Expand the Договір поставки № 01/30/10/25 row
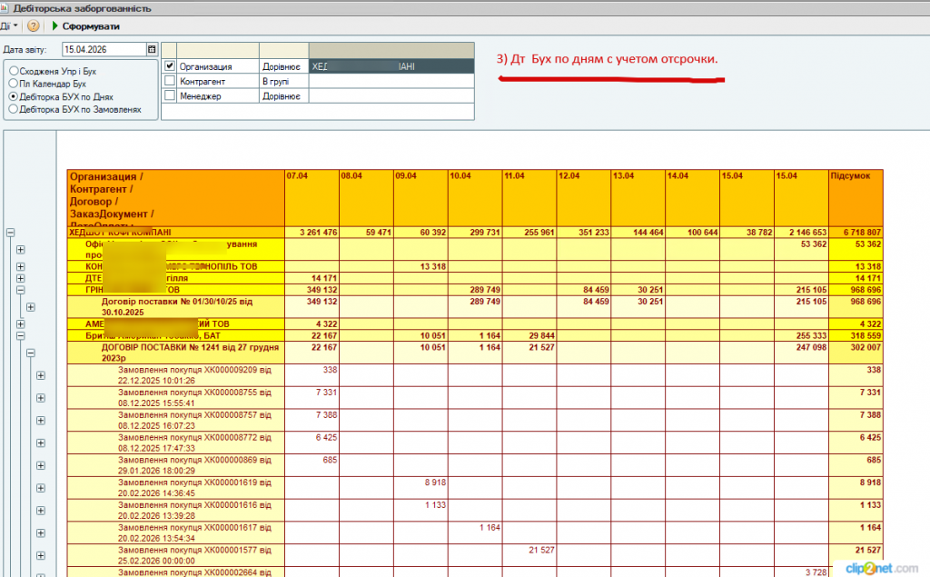Viewport: 930px width, 577px height. (30, 307)
